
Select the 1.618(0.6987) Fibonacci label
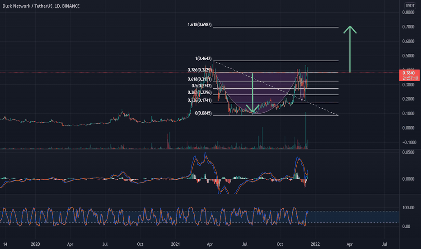pos(200,25)
